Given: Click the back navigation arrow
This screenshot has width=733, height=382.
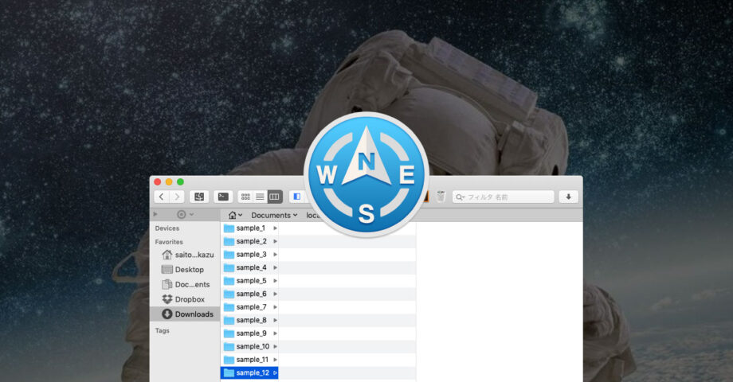Looking at the screenshot, I should pos(162,197).
